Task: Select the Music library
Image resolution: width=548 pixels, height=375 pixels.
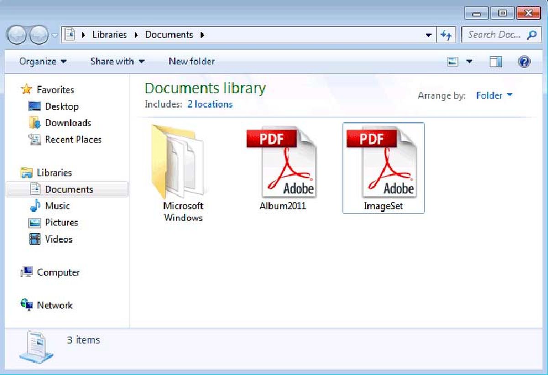Action: click(57, 206)
